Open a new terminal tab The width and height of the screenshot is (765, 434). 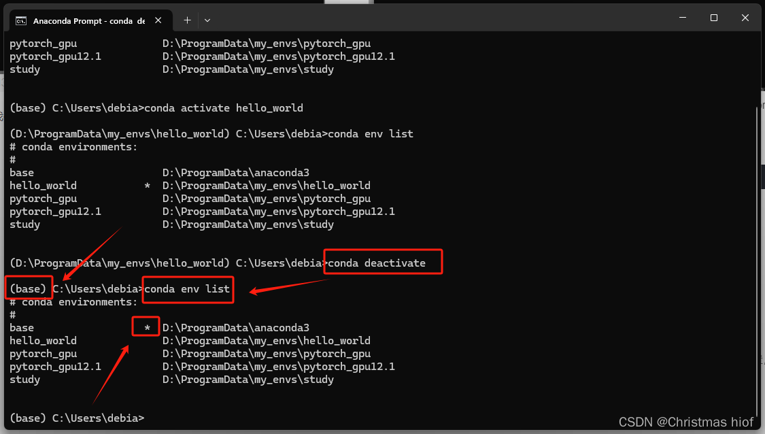(188, 20)
